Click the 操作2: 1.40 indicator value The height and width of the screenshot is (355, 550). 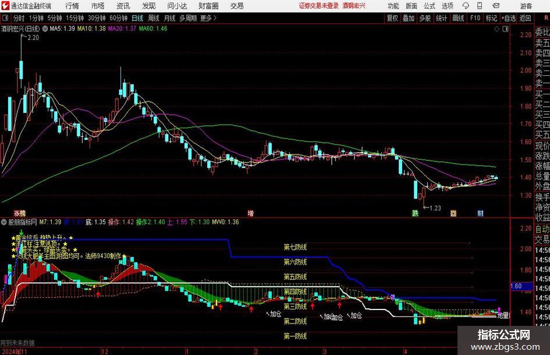click(150, 222)
